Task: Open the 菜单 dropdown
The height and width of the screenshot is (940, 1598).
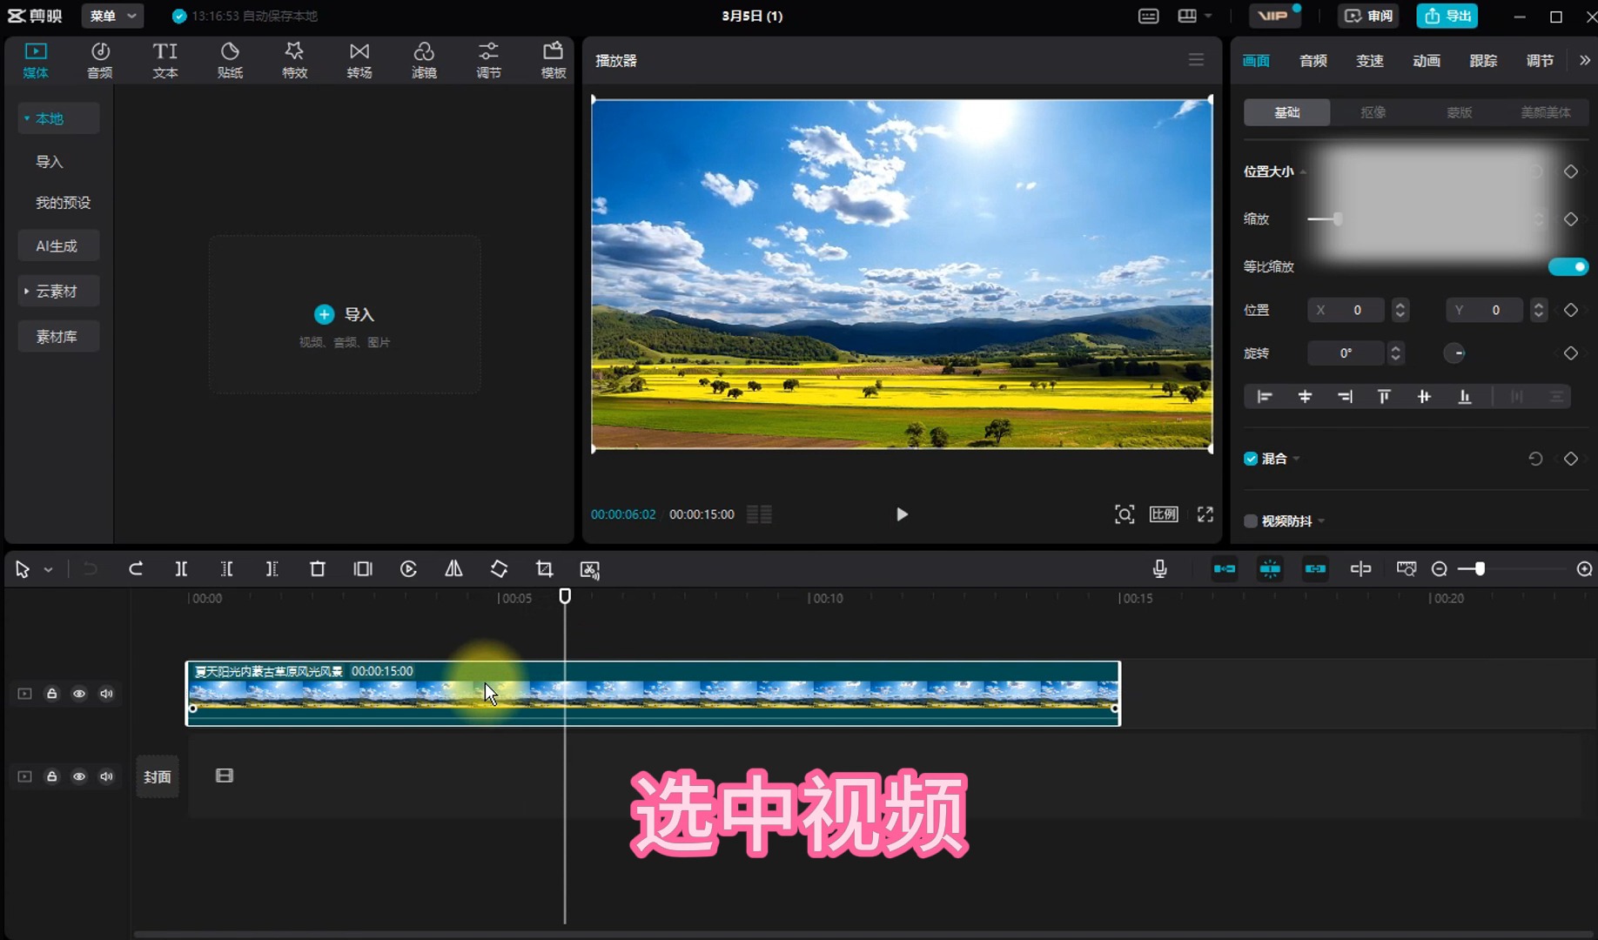Action: click(x=111, y=16)
